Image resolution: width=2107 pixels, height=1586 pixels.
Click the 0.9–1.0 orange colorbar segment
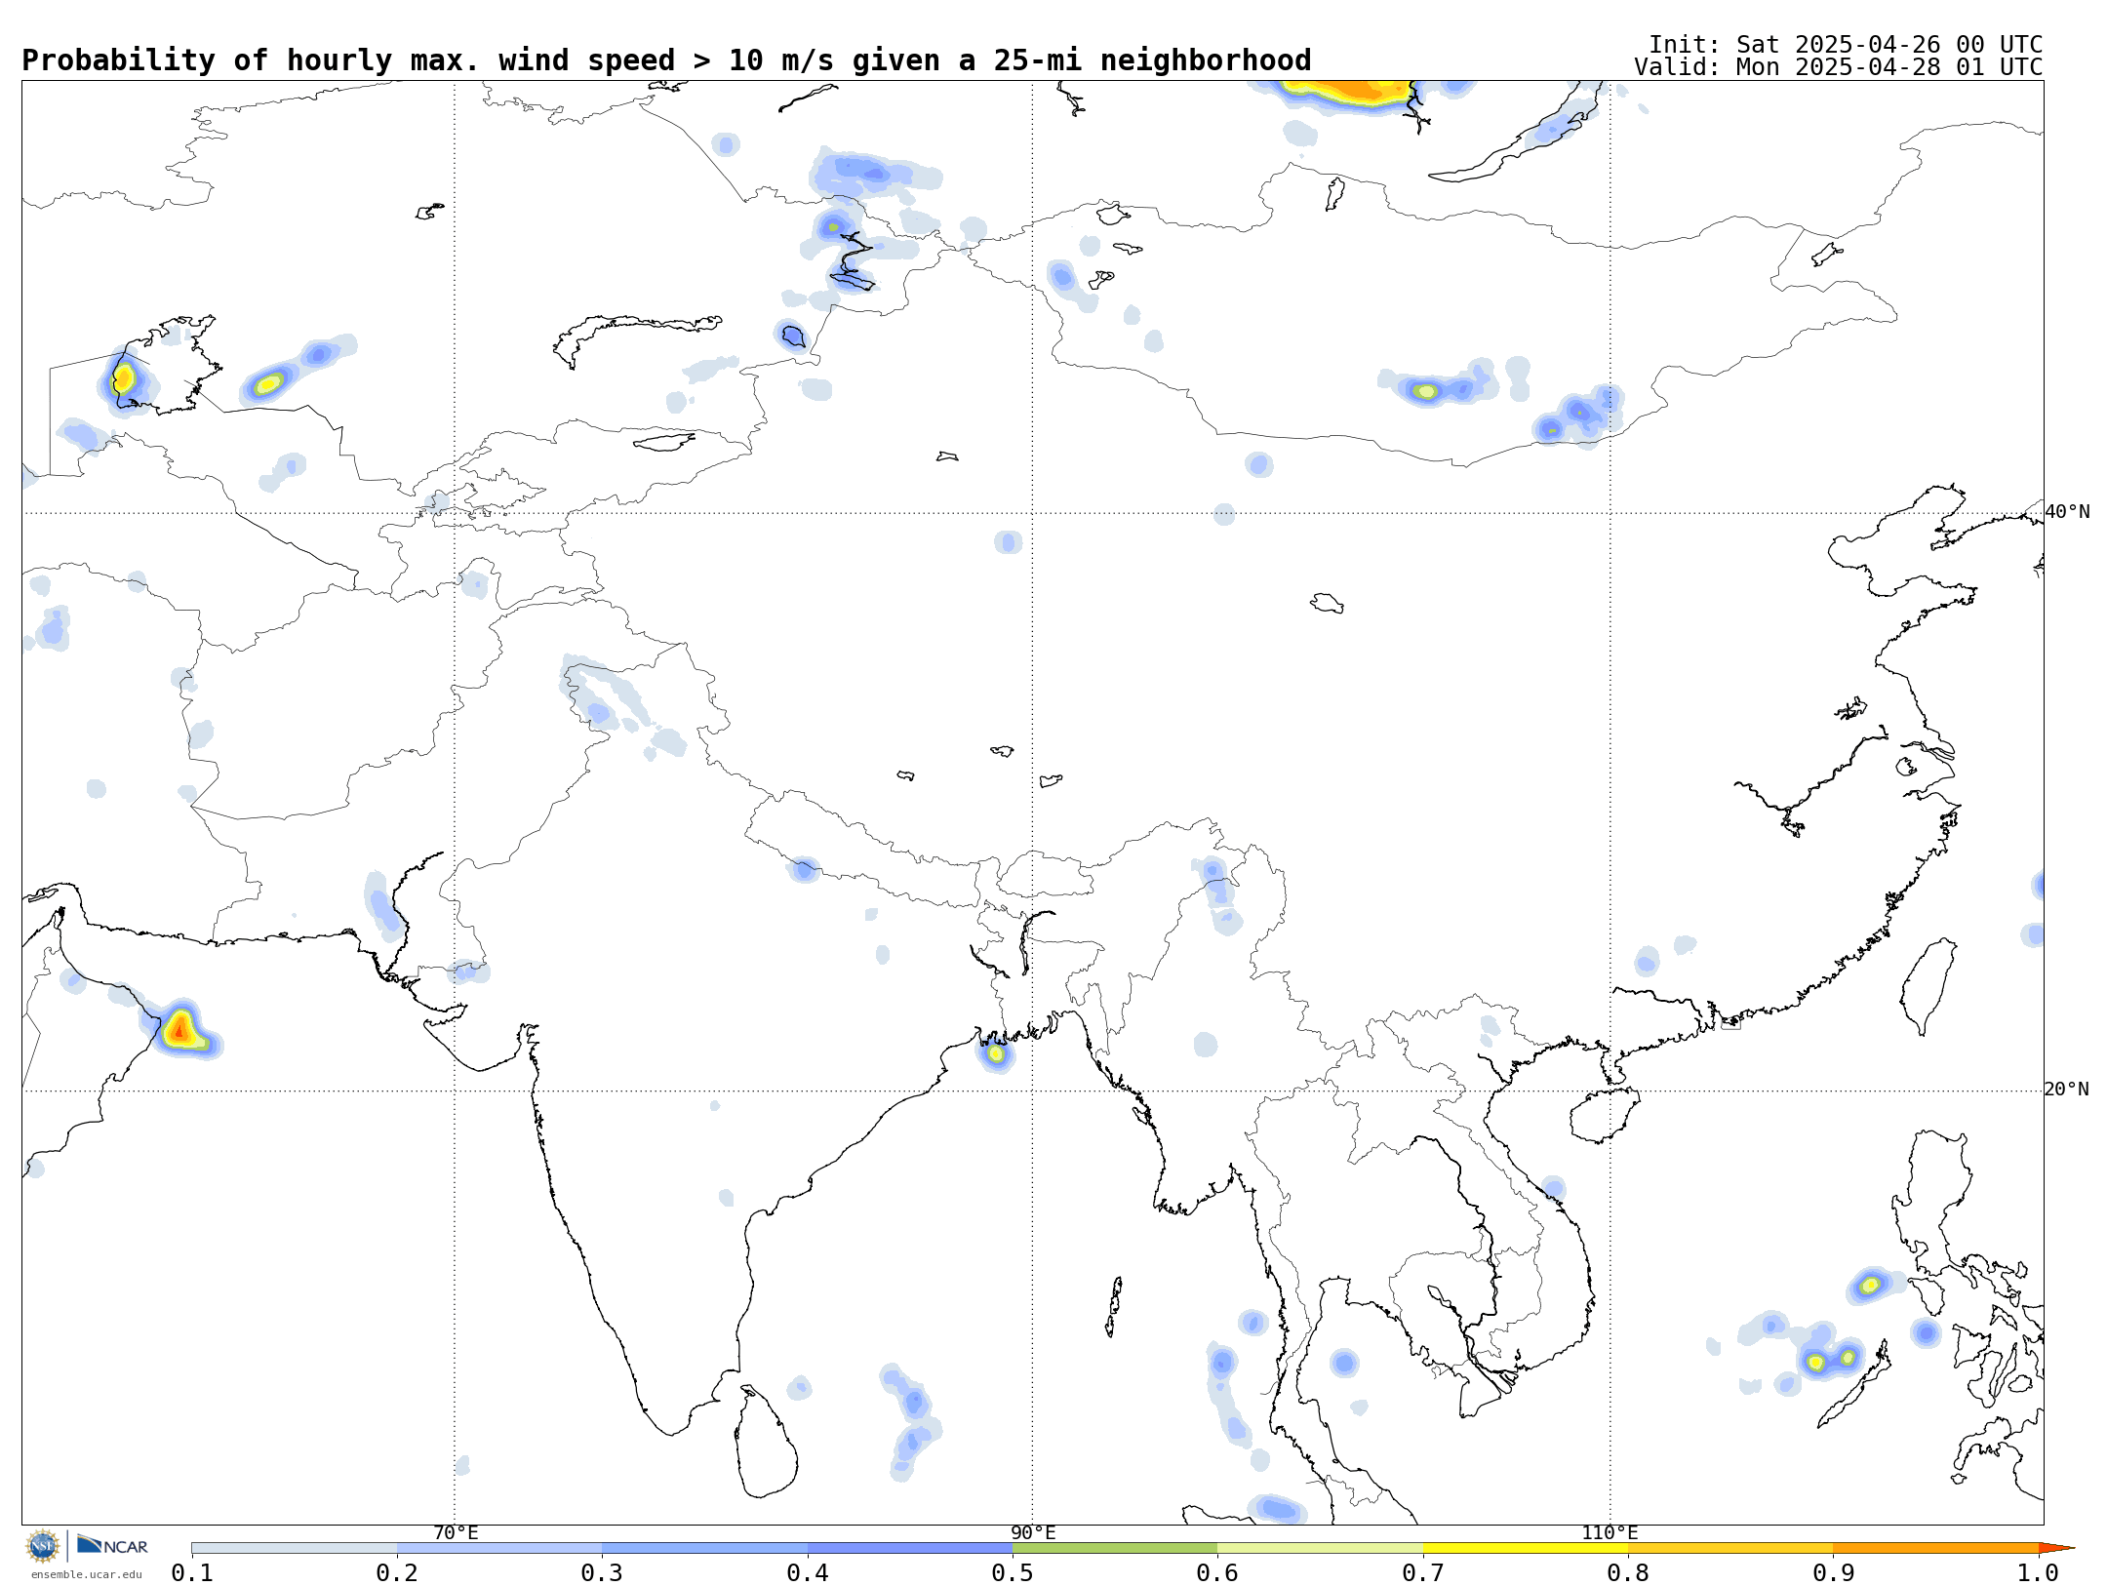tap(1935, 1548)
